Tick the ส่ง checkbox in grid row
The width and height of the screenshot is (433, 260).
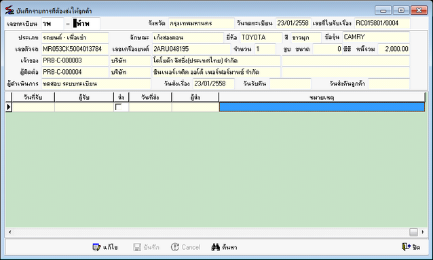[119, 107]
